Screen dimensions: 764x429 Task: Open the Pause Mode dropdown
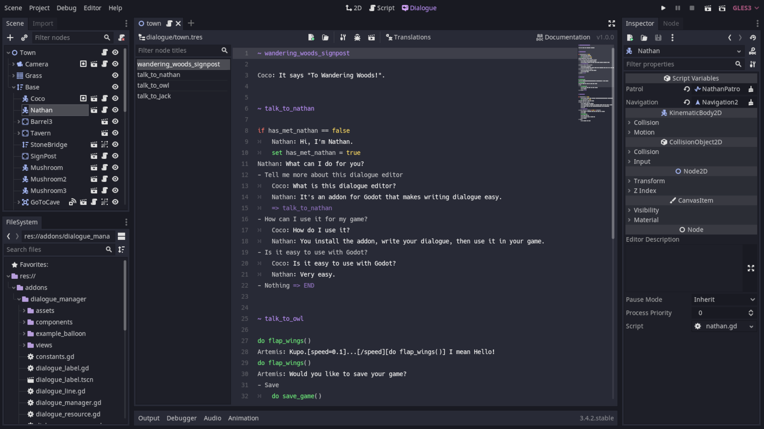[x=724, y=299]
